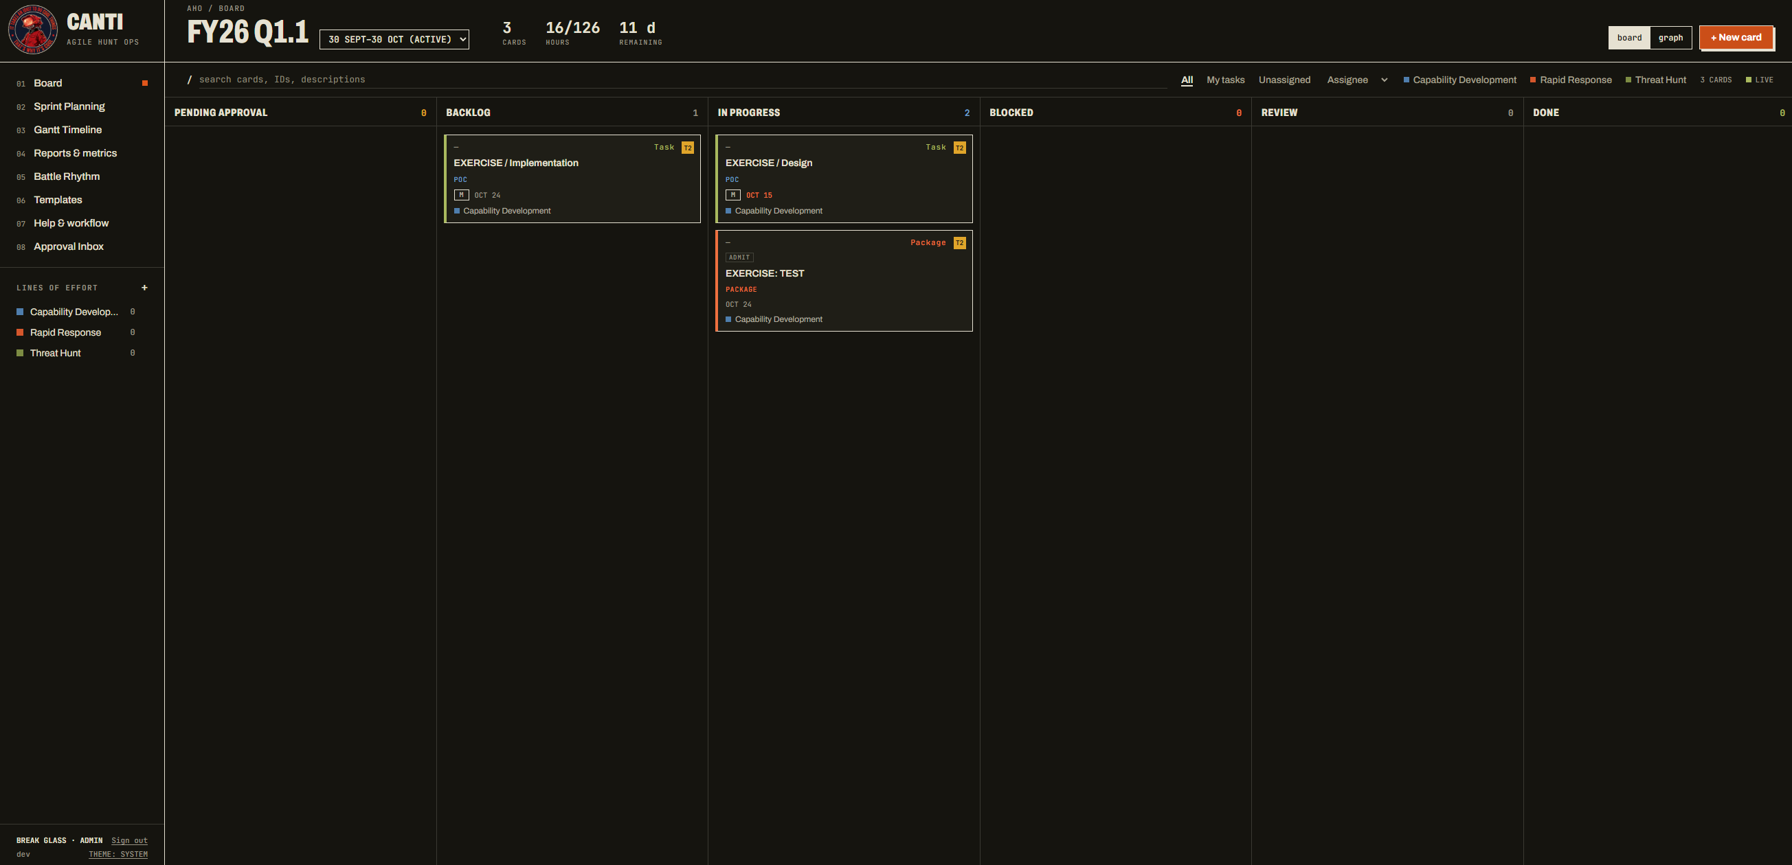Image resolution: width=1792 pixels, height=865 pixels.
Task: Select Threat Hunt line of effort in sidebar
Action: (x=75, y=353)
